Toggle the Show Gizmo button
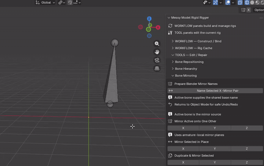Screen dimensions: 264x166 click(215, 3)
